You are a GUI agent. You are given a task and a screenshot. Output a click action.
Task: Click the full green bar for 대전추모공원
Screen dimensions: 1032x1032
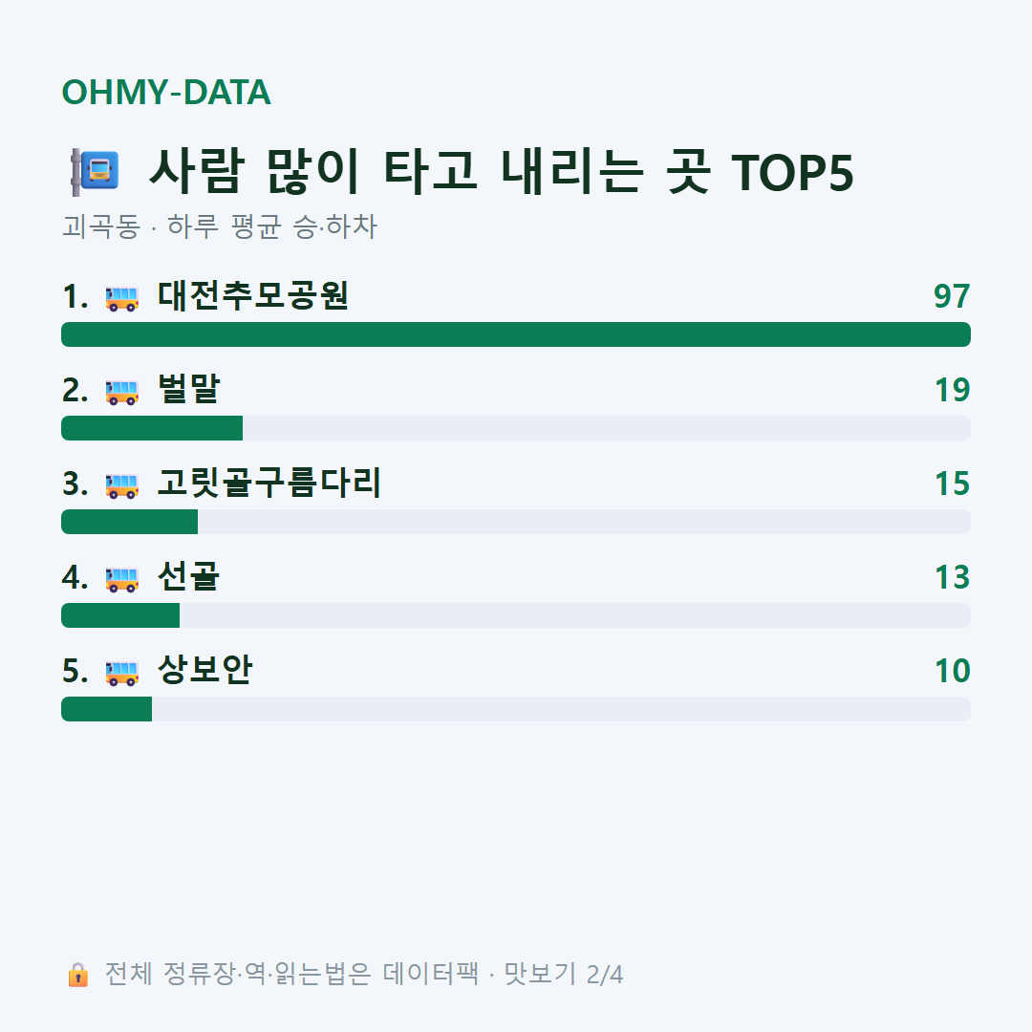pyautogui.click(x=516, y=334)
